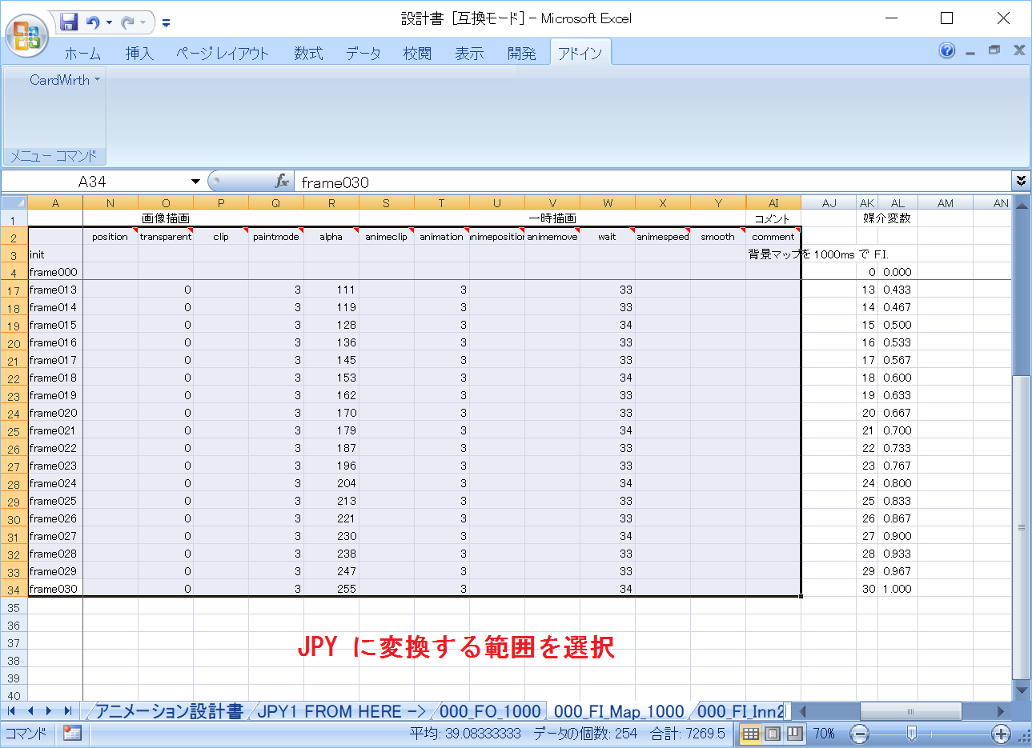Click the horizontal scrollbar right arrow

click(x=1001, y=710)
